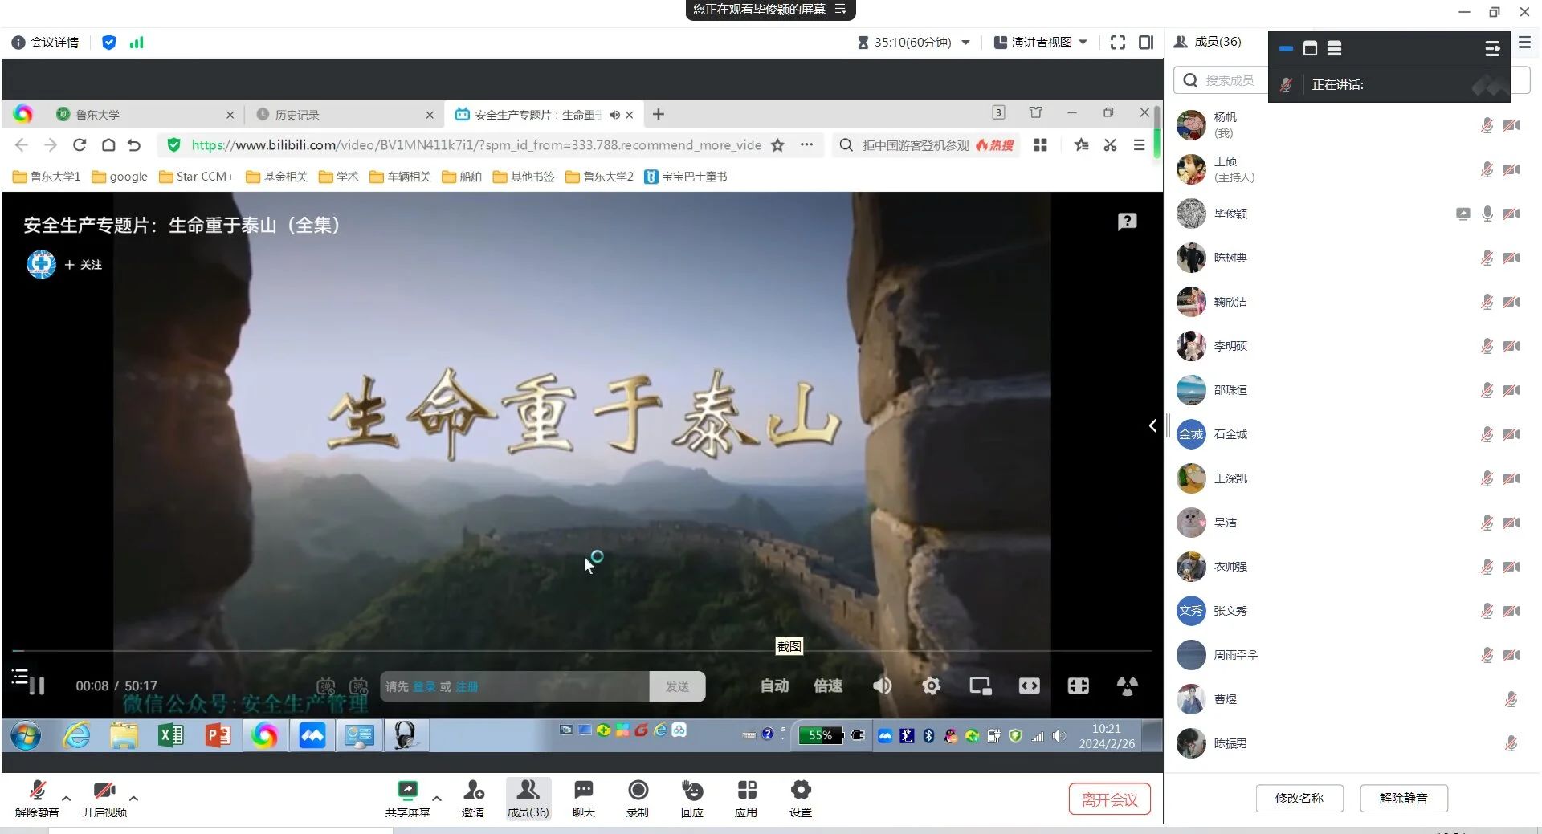Image resolution: width=1542 pixels, height=834 pixels.
Task: Open the 宝宝巴士童书 bookmark
Action: pyautogui.click(x=686, y=177)
